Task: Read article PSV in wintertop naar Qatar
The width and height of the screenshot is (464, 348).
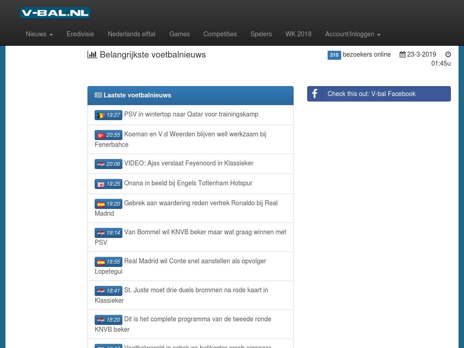Action: [191, 114]
